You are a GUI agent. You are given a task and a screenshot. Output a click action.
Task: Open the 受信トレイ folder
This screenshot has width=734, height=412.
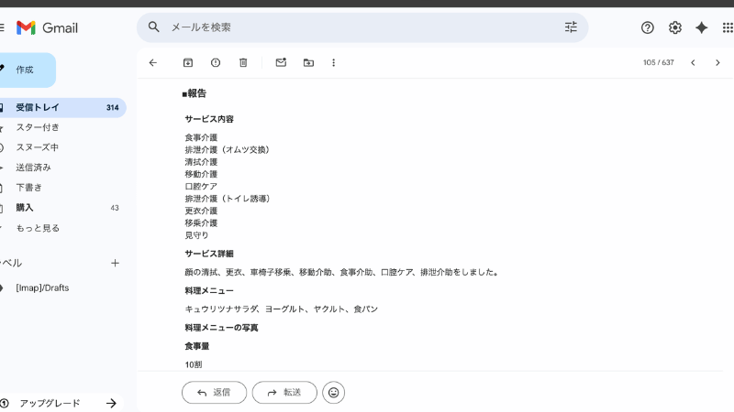pos(38,107)
